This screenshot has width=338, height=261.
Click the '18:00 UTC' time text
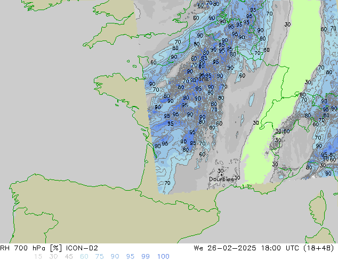coord(280,248)
